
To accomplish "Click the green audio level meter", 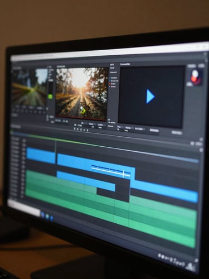I will (51, 96).
